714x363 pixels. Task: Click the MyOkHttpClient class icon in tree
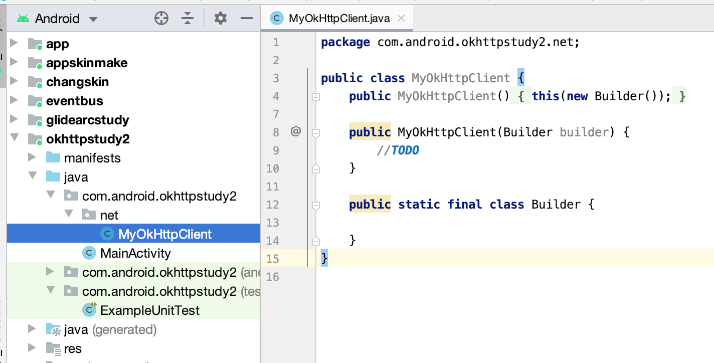[107, 234]
